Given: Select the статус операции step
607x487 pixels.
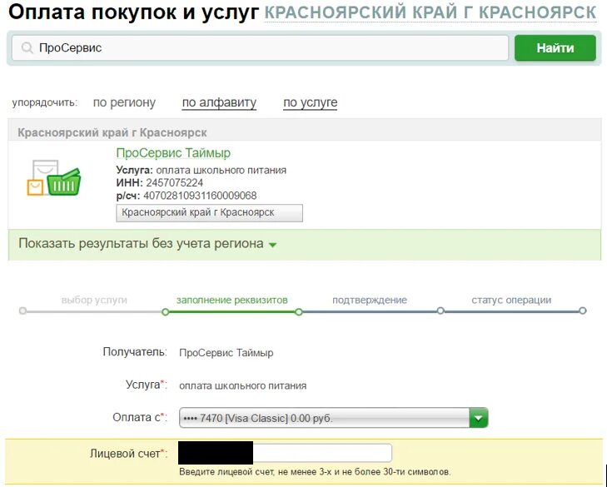Looking at the screenshot, I should [x=511, y=300].
